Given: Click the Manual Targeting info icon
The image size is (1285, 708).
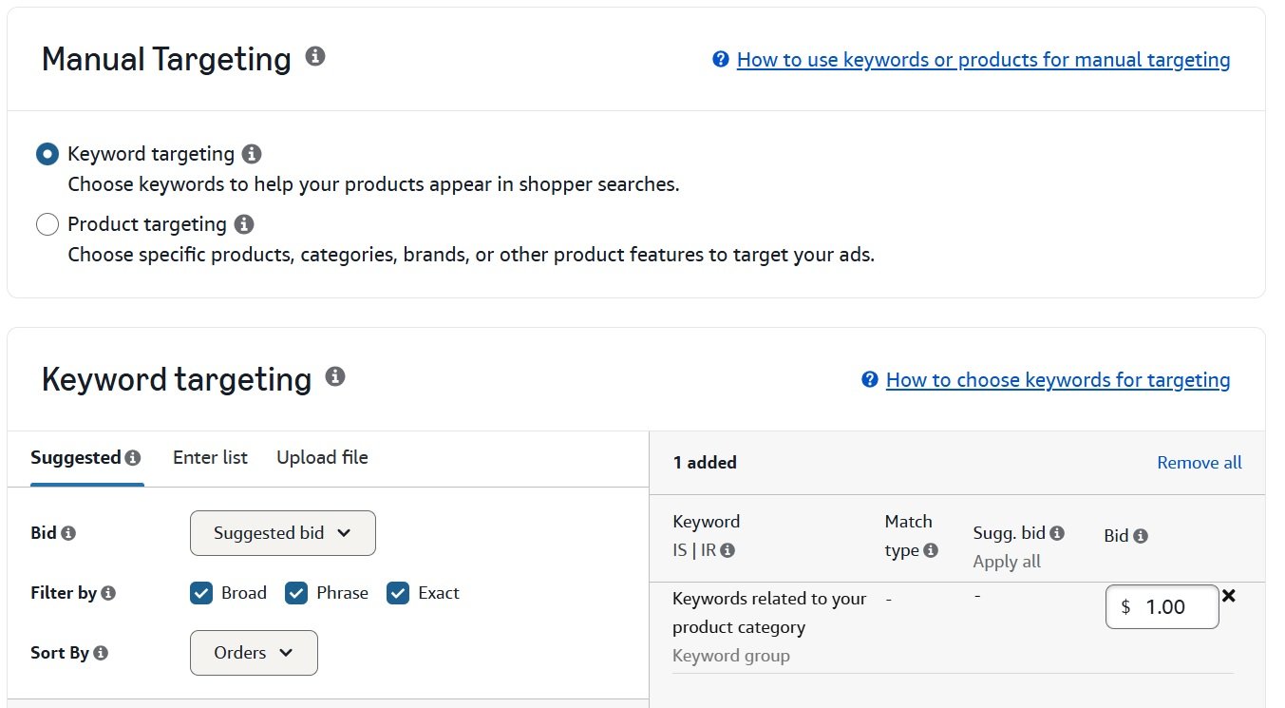Looking at the screenshot, I should click(x=316, y=57).
